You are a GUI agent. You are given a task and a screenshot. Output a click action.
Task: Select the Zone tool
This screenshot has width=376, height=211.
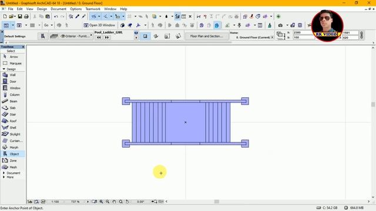[x=12, y=161]
